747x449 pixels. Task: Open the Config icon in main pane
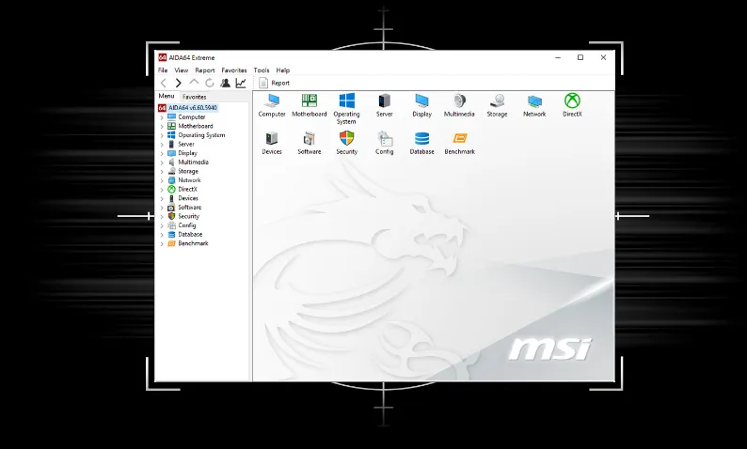click(384, 143)
